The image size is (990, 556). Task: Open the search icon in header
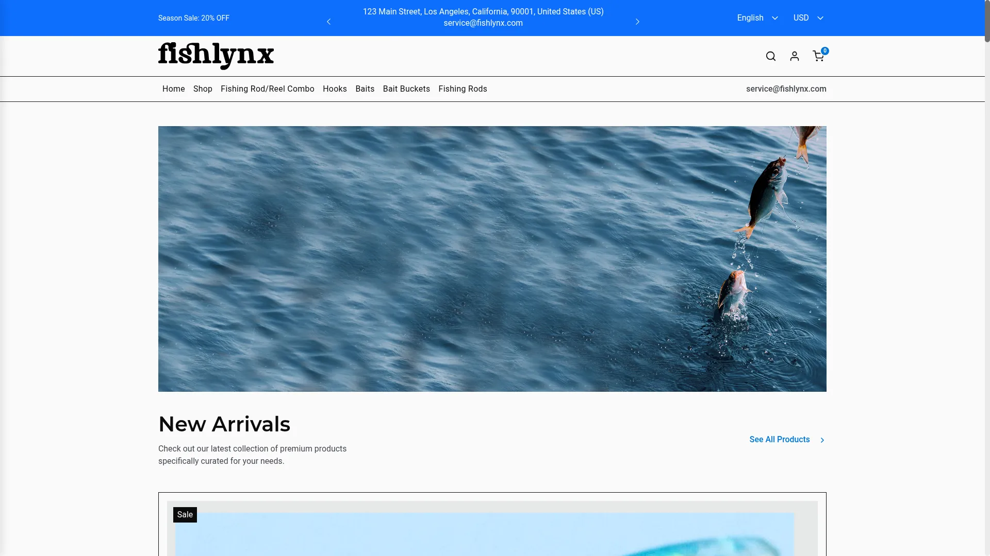[x=770, y=56]
